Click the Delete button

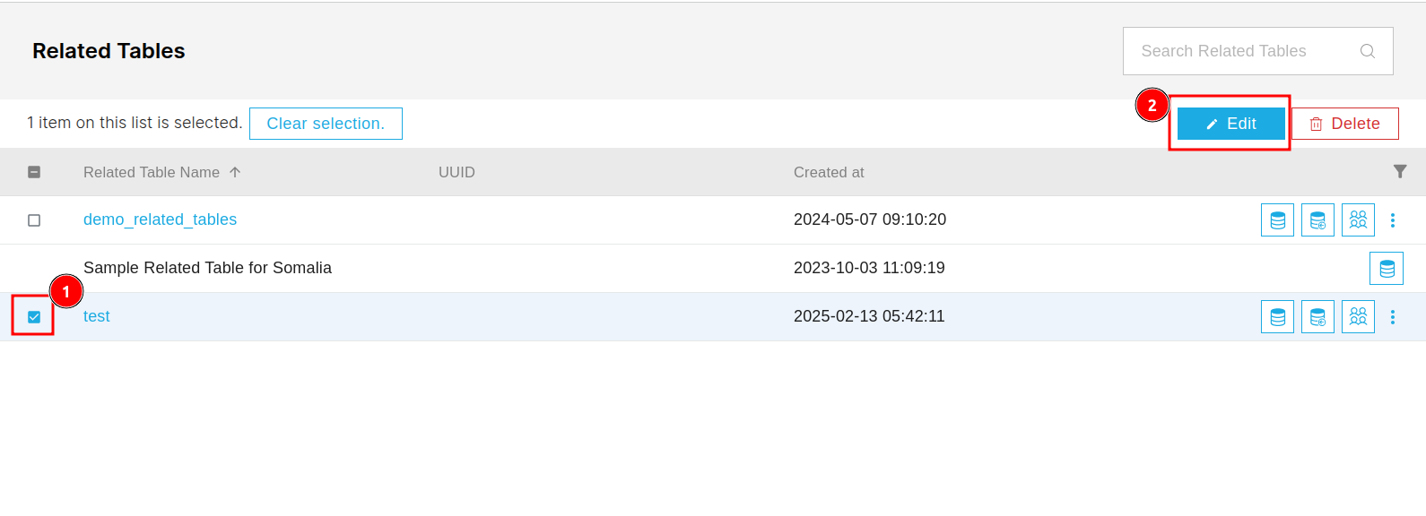click(1345, 124)
